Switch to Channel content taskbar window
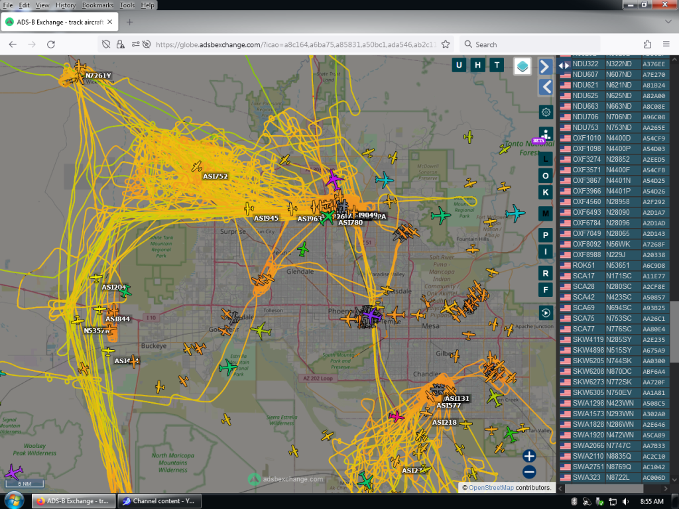 (x=159, y=501)
